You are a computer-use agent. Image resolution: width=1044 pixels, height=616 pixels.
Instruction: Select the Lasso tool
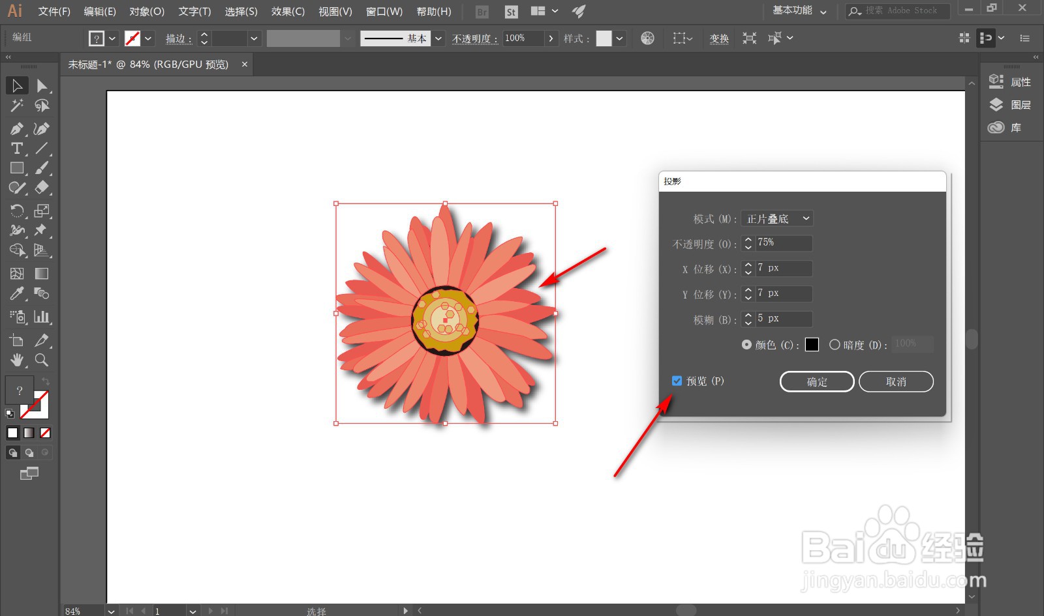(x=42, y=106)
